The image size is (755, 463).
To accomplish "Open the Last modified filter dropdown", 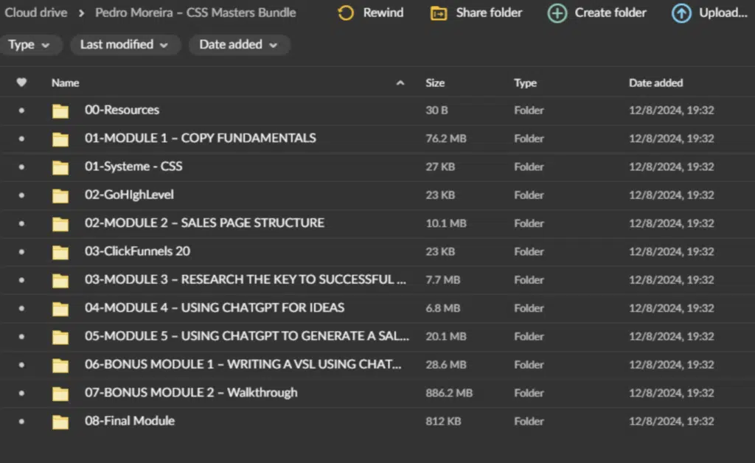I will 125,45.
